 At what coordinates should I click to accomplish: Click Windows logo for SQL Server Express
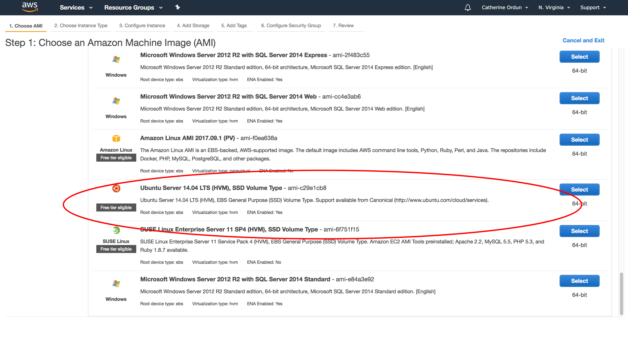[116, 60]
